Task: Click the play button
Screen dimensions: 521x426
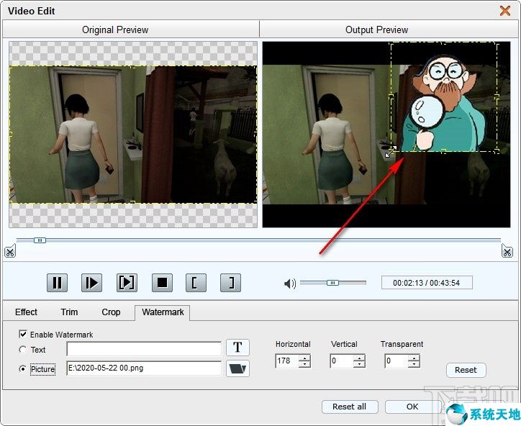Action: (91, 283)
